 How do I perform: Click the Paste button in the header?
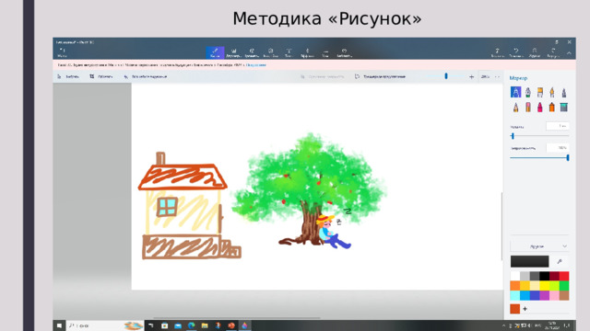pyautogui.click(x=498, y=52)
